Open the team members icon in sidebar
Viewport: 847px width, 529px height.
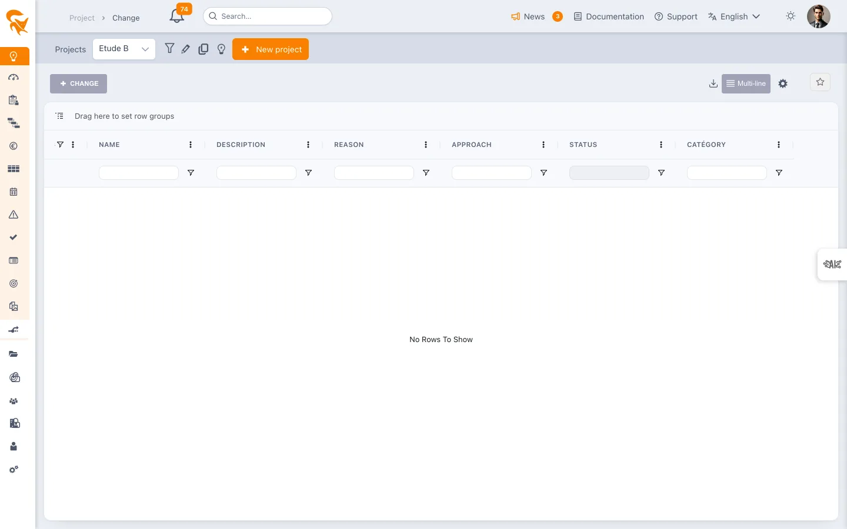14,401
